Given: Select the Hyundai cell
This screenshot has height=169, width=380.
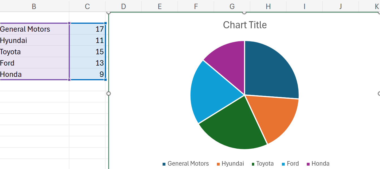Looking at the screenshot, I should coord(34,40).
